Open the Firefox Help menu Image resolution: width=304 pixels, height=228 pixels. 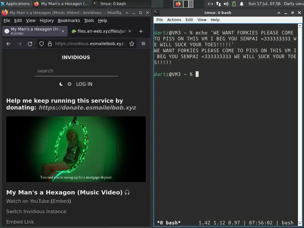coord(102,20)
